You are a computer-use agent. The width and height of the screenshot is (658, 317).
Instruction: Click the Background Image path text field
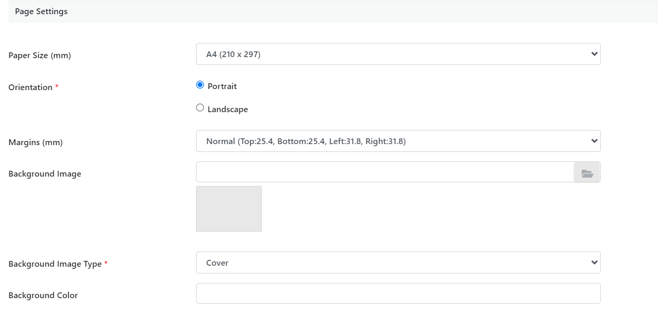pos(385,172)
